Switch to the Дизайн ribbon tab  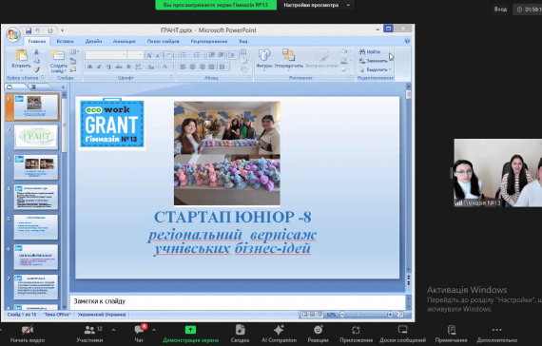tap(94, 41)
